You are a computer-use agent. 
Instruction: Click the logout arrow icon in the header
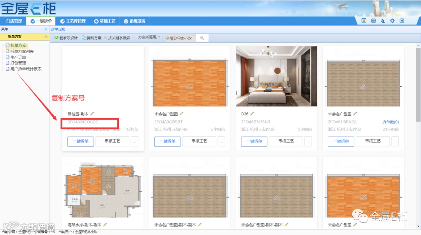point(402,21)
